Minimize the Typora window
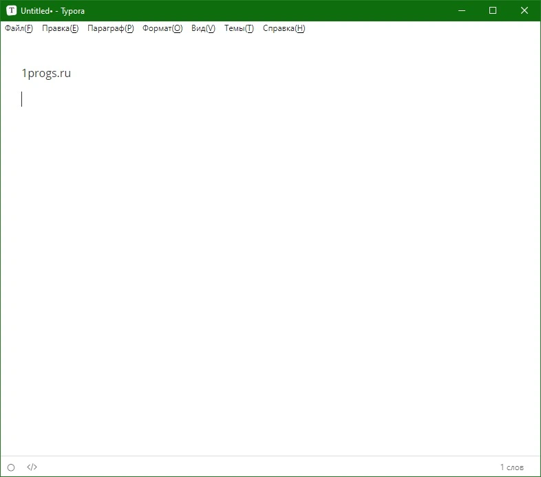Image resolution: width=541 pixels, height=477 pixels. coord(462,11)
